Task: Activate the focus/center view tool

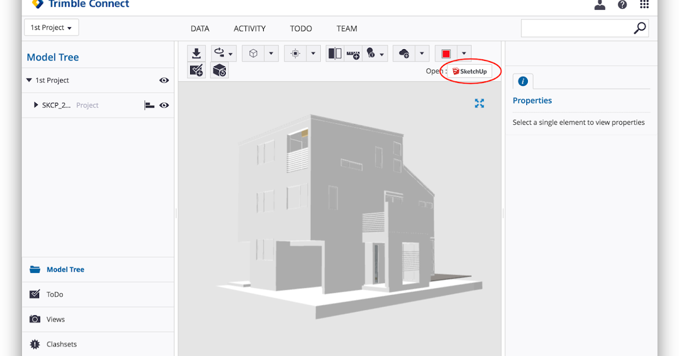Action: (295, 53)
